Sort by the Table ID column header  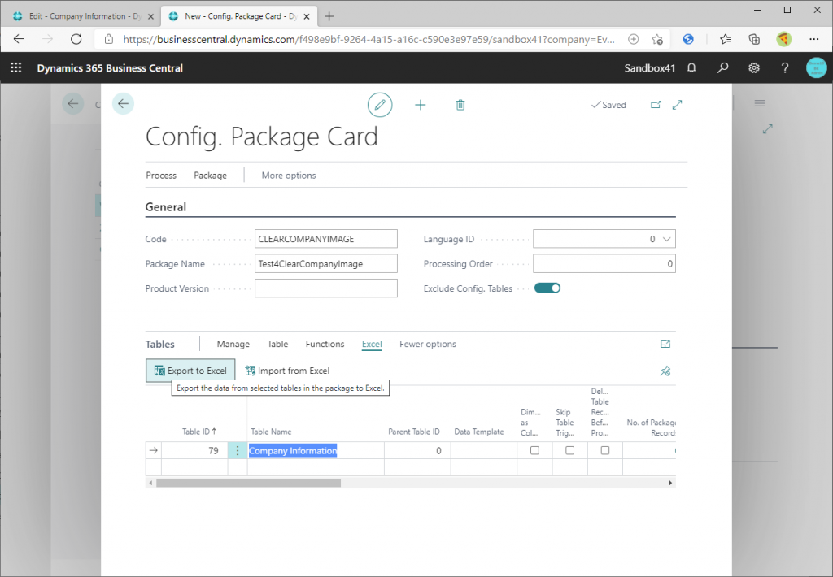click(x=199, y=432)
